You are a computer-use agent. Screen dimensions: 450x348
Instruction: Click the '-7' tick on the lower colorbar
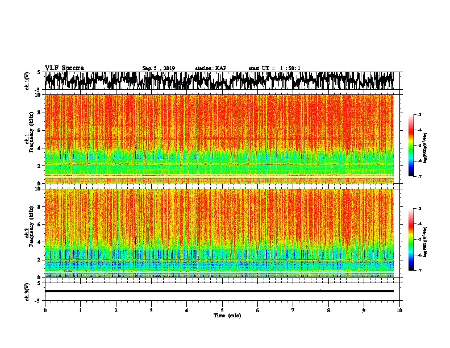(x=419, y=270)
